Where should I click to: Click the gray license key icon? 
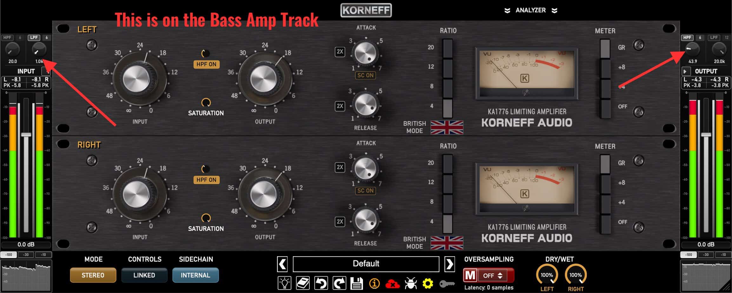[x=447, y=284]
